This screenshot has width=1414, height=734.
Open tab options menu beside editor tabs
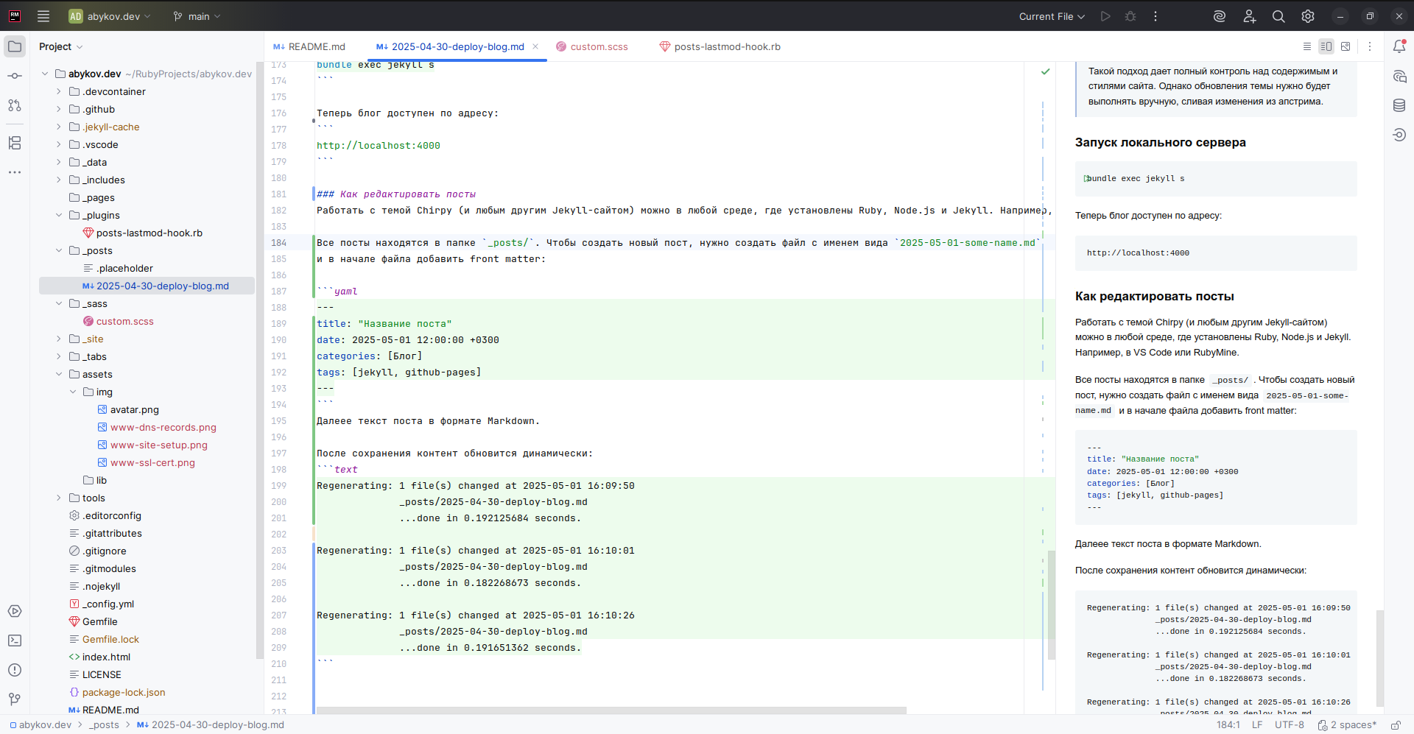pos(1370,46)
